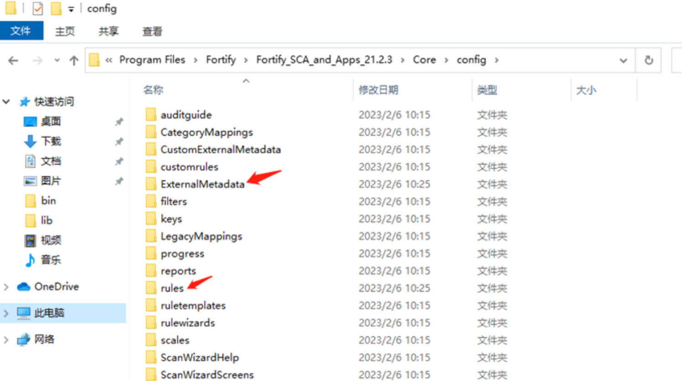Click the properties checkmark icon in title bar
The image size is (682, 381).
tap(37, 8)
